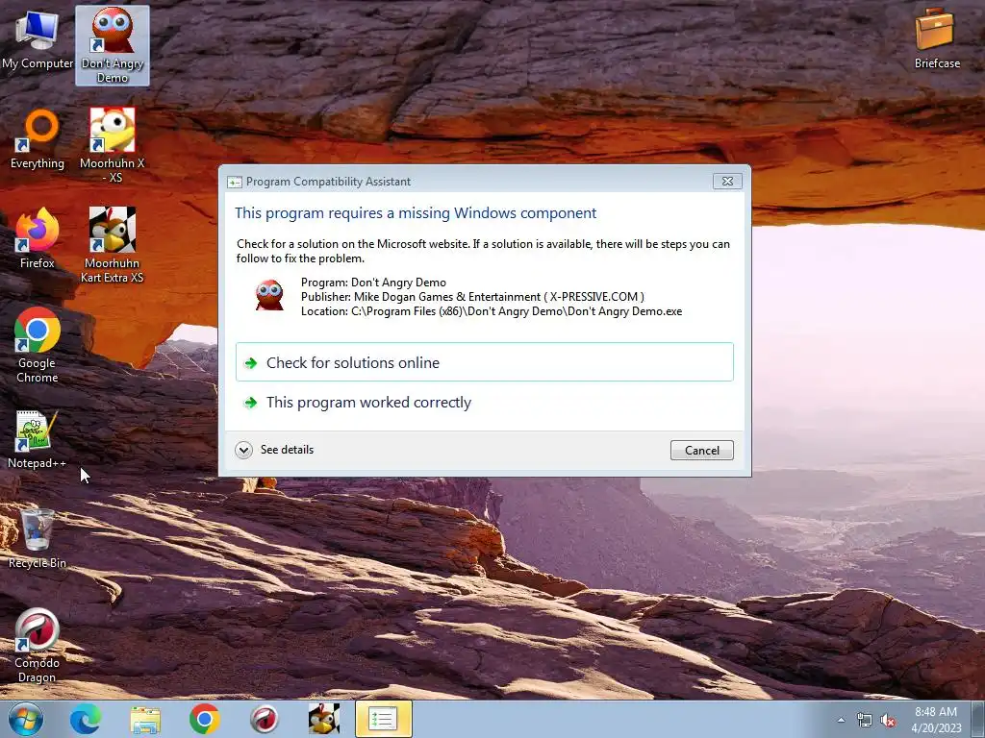Open the clock showing 8:48 AM
This screenshot has height=738, width=985.
click(x=936, y=720)
